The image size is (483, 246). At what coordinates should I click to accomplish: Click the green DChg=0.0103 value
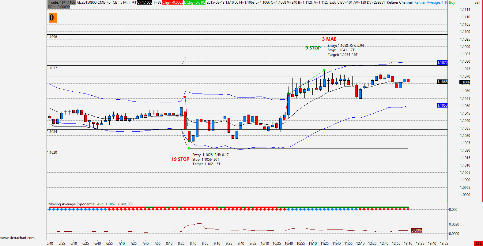[194, 2]
